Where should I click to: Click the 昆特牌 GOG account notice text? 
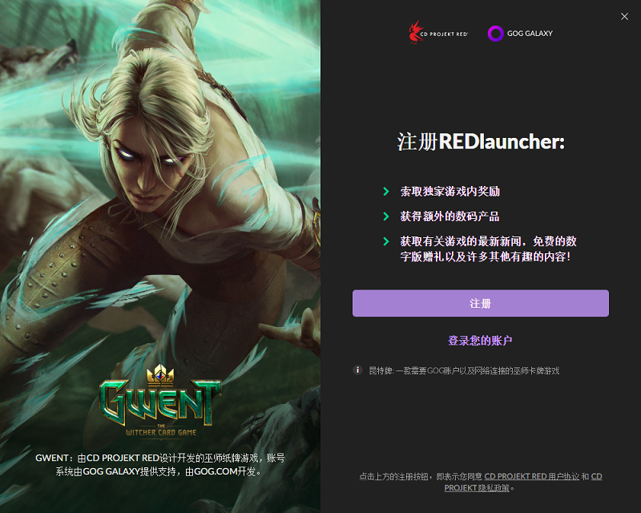[464, 370]
